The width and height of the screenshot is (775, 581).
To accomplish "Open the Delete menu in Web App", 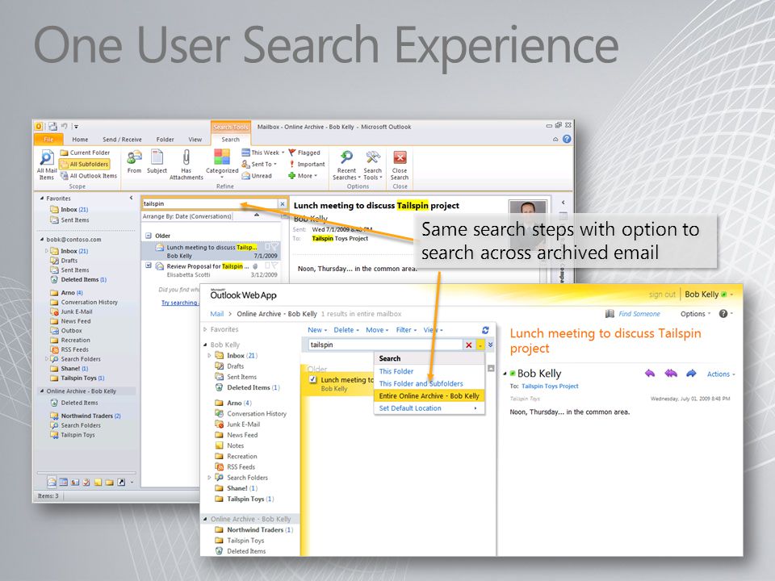I will tap(346, 330).
